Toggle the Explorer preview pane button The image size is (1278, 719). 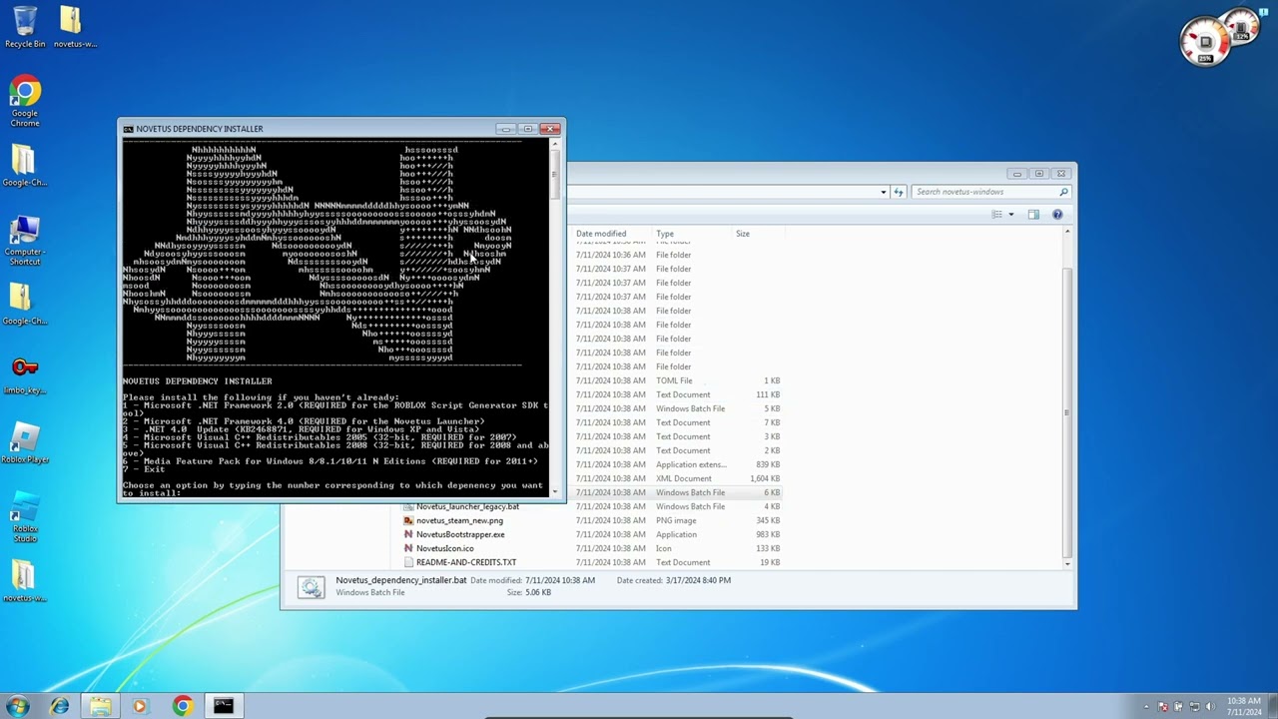pyautogui.click(x=1033, y=214)
